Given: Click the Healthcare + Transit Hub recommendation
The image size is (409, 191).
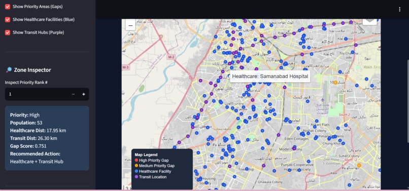Looking at the screenshot, I should [x=37, y=162].
